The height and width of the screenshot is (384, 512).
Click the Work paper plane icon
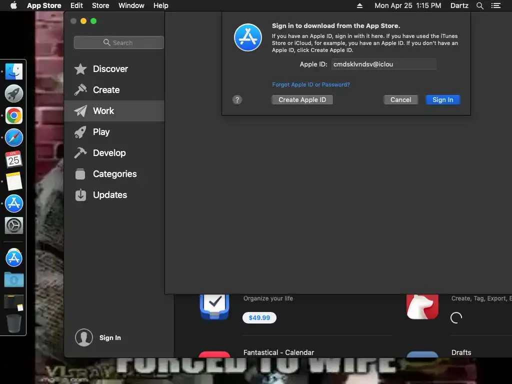80,111
